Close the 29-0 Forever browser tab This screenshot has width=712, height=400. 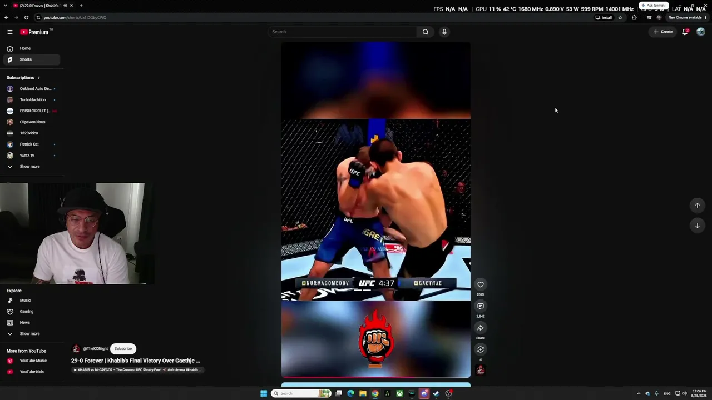click(71, 6)
